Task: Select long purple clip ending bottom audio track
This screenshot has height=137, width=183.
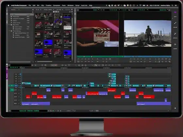Action: (154, 103)
